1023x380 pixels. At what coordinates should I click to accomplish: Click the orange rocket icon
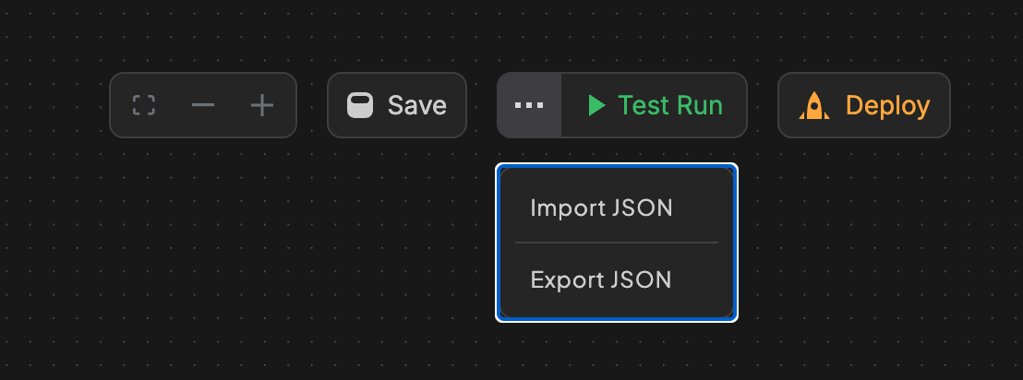[813, 106]
